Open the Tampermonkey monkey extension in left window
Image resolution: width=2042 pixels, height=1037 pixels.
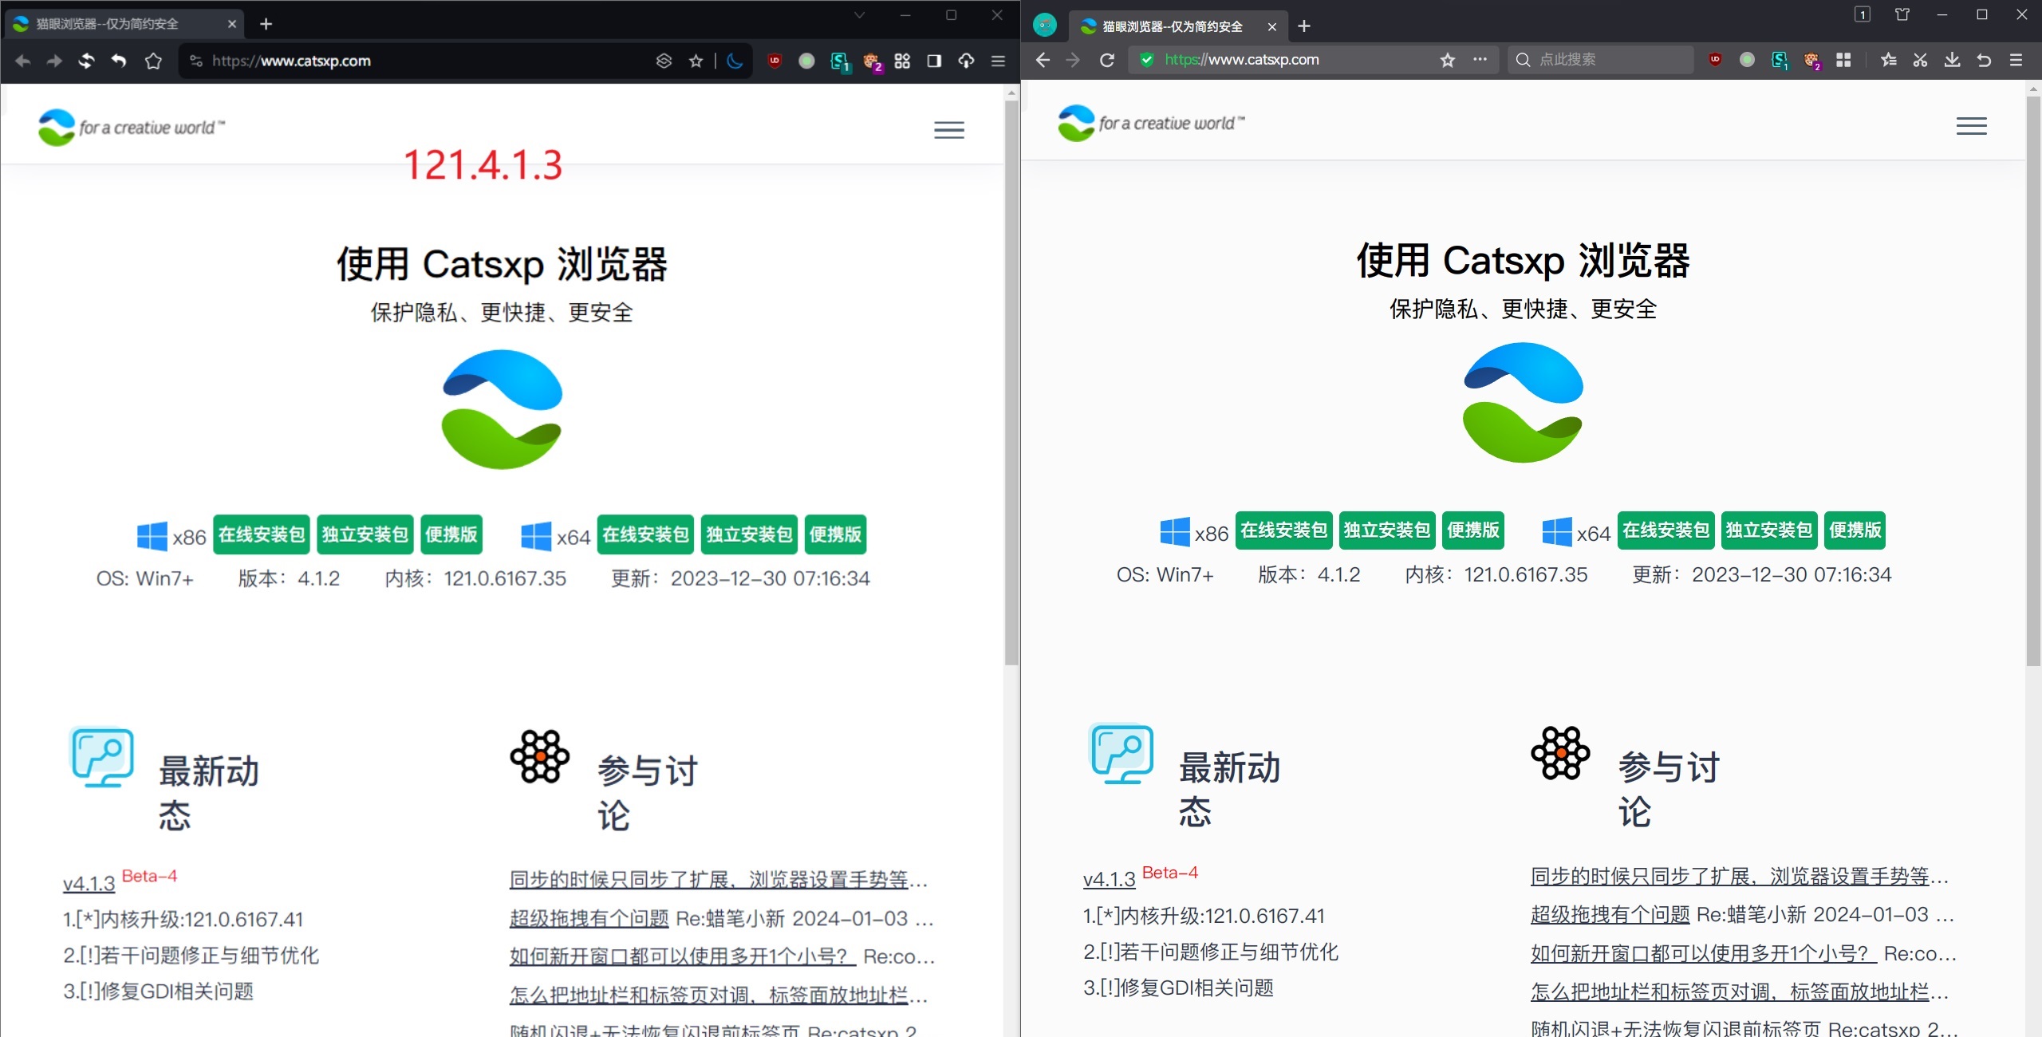pos(871,61)
